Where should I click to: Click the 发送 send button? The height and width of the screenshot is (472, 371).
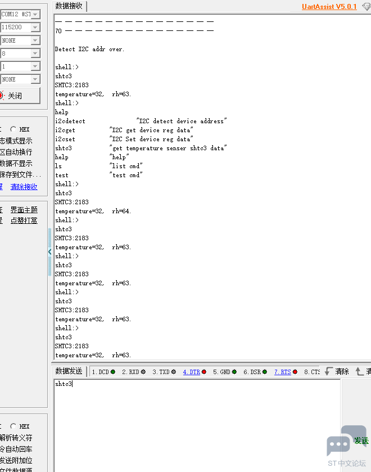pyautogui.click(x=361, y=440)
